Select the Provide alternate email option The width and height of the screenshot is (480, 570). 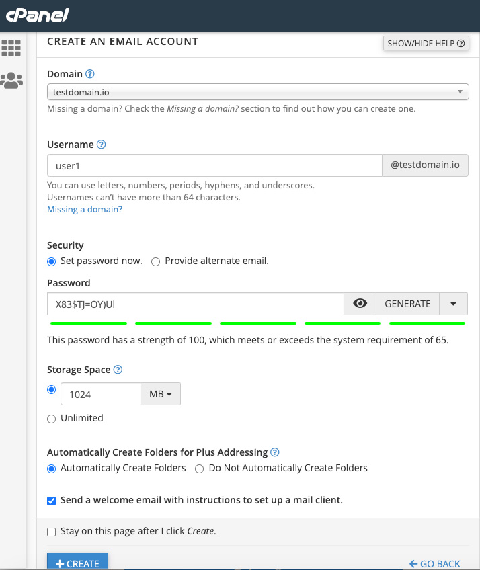tap(156, 261)
